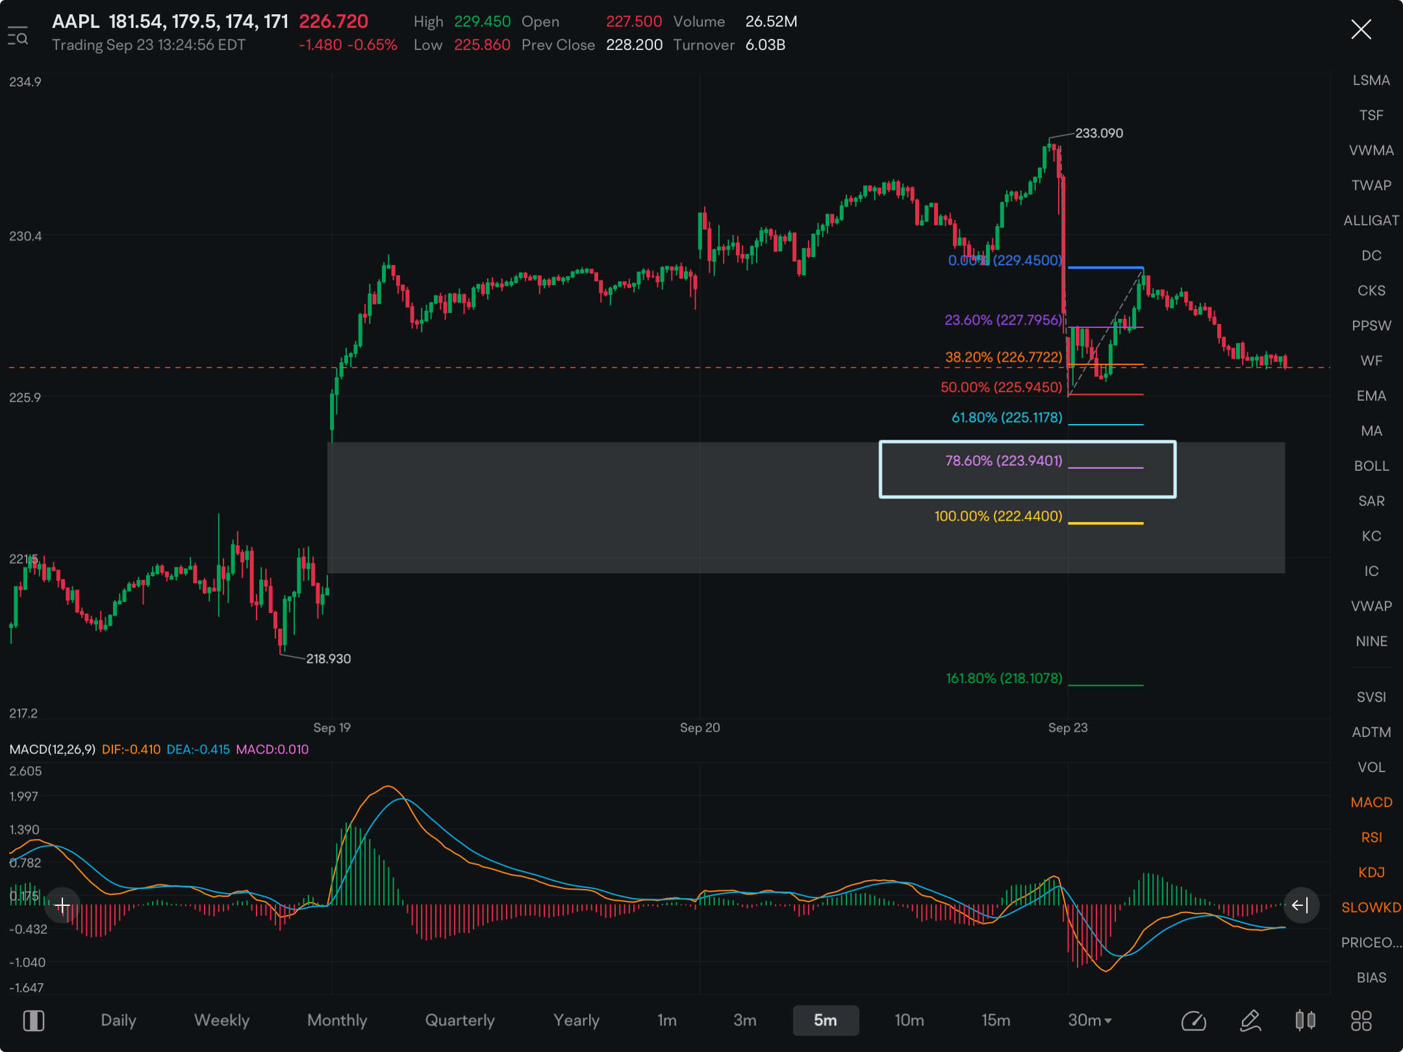The height and width of the screenshot is (1052, 1403).
Task: Click the 218.930 low price marker
Action: point(328,658)
